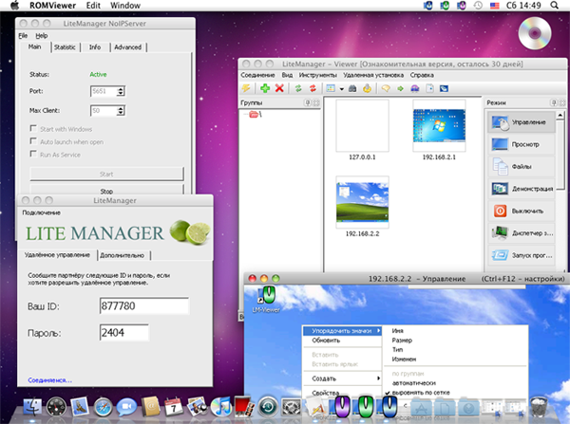570x424 pixels.
Task: Click the green refresh arrows icon in Viewer toolbar
Action: coord(298,88)
